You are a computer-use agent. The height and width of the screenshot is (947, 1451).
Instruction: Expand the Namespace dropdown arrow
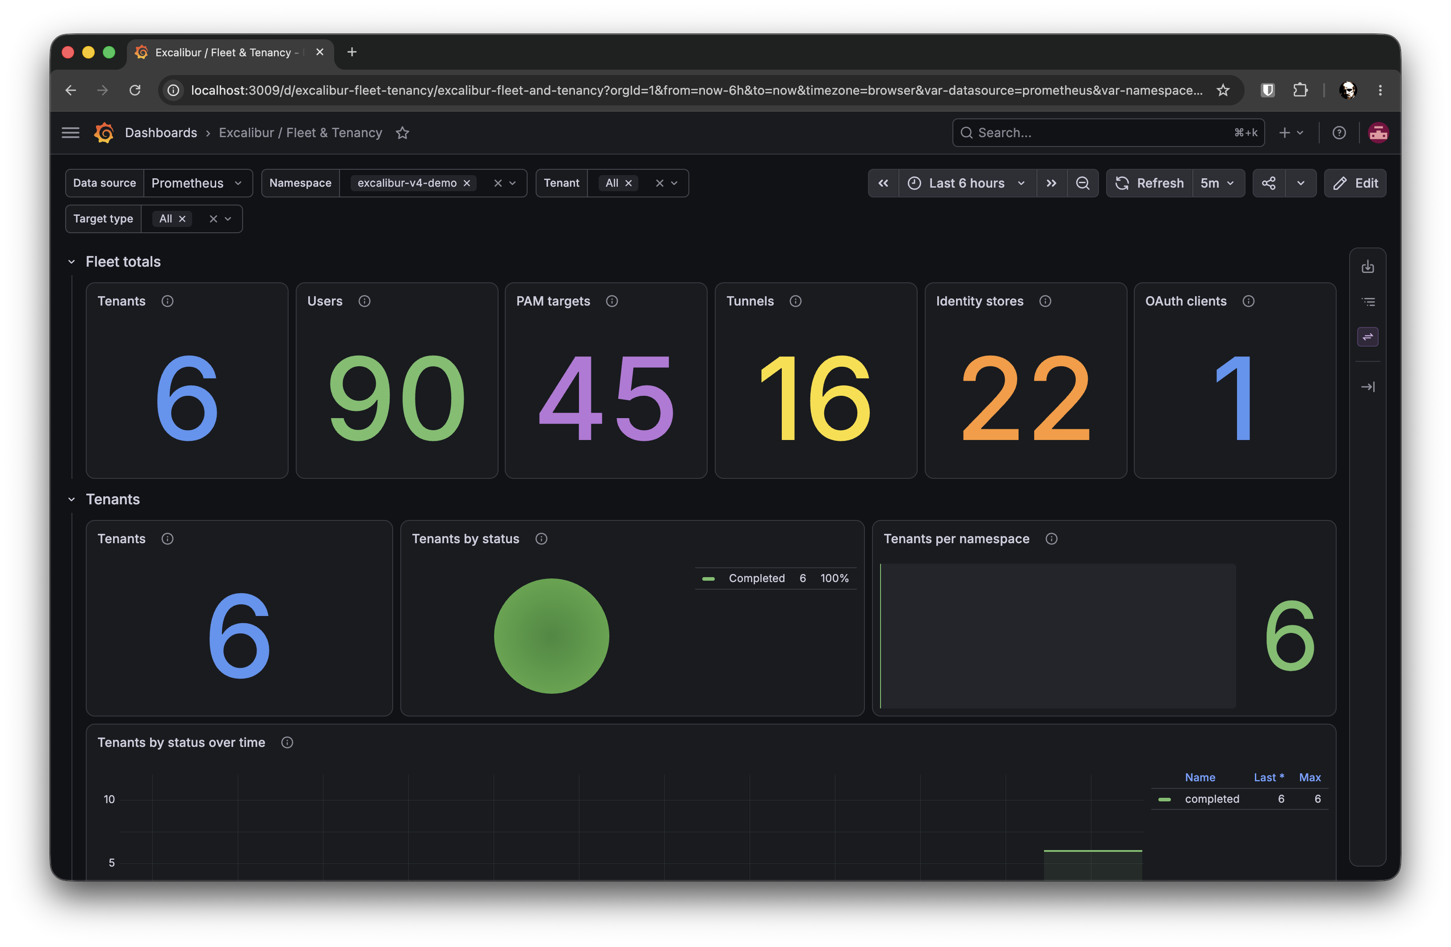pyautogui.click(x=513, y=183)
